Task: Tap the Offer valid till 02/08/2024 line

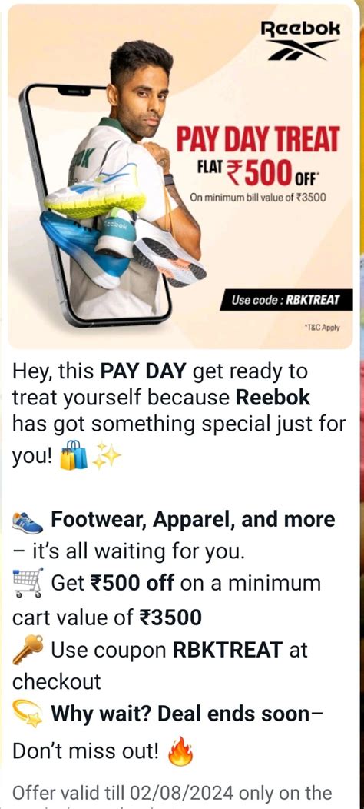Action: (x=172, y=793)
